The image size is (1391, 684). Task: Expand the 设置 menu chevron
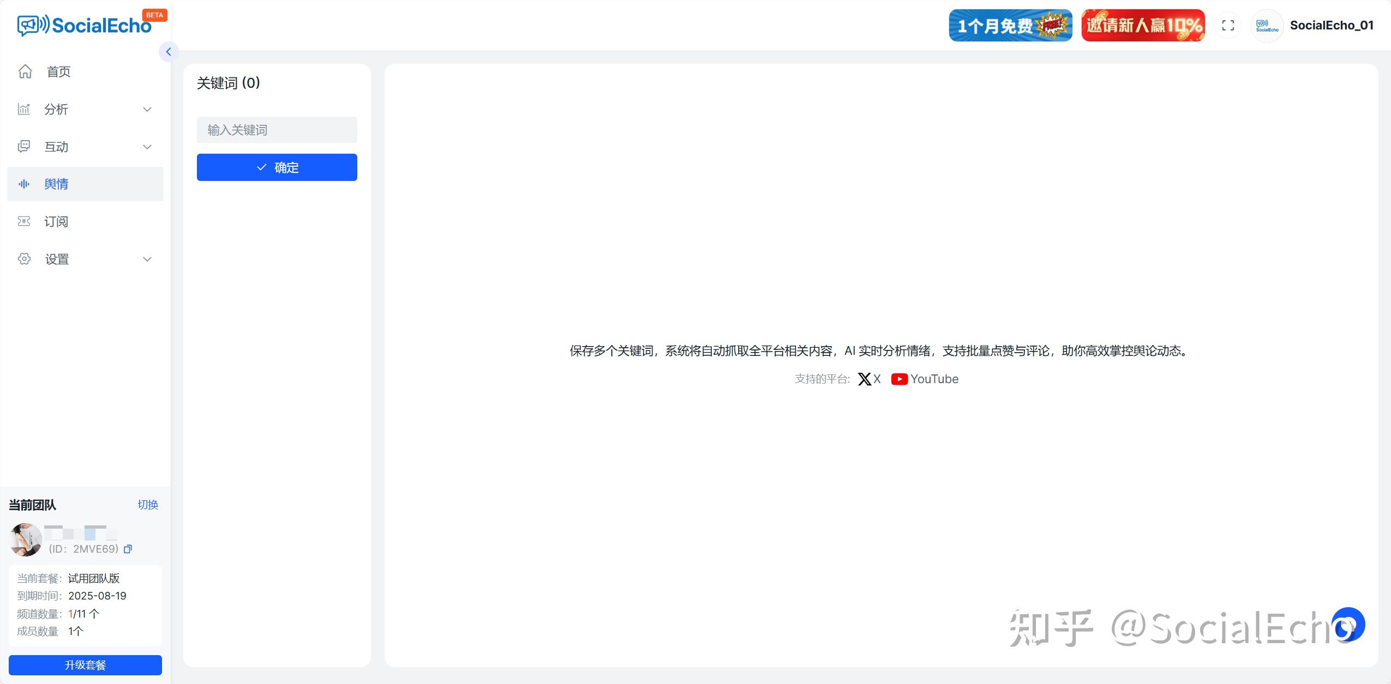(147, 259)
